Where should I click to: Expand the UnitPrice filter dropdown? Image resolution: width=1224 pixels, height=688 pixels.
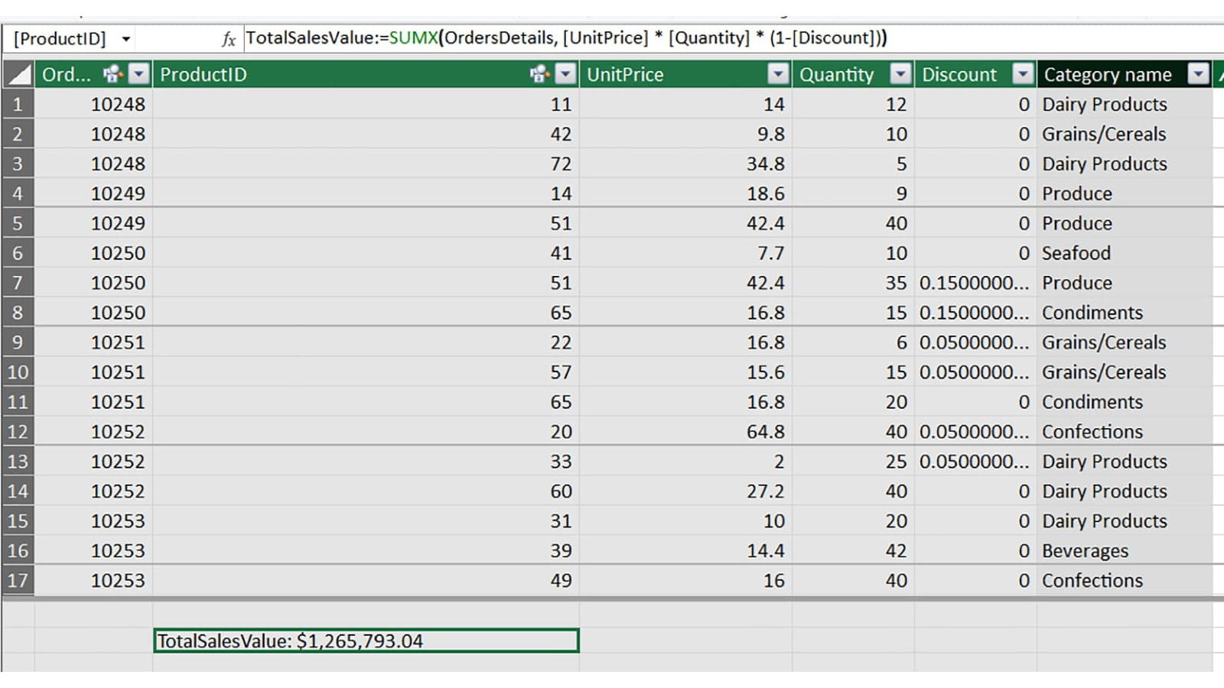point(778,74)
